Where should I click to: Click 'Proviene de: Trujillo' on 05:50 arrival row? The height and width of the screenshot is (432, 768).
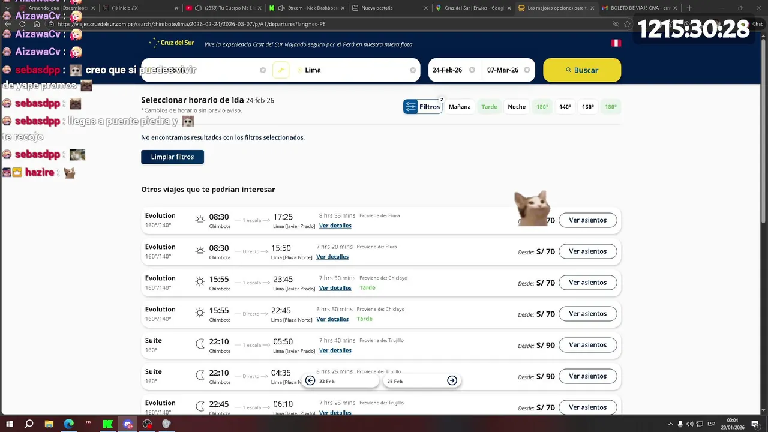(382, 340)
